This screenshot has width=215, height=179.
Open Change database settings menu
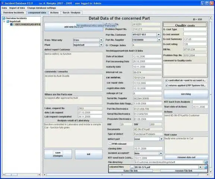point(41,8)
